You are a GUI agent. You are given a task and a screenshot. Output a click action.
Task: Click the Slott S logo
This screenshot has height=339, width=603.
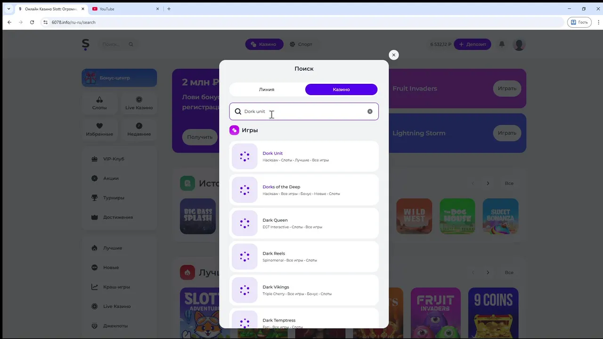(85, 44)
